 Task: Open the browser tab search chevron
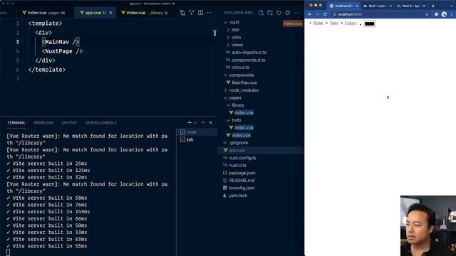click(x=451, y=6)
